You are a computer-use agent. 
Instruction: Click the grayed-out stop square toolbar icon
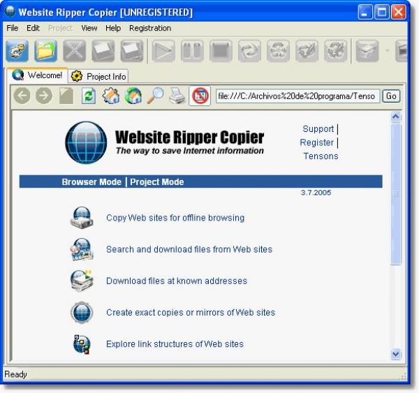pyautogui.click(x=221, y=51)
